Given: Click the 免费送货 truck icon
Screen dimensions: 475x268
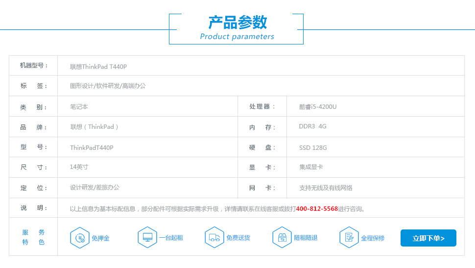Looking at the screenshot, I should point(214,237).
